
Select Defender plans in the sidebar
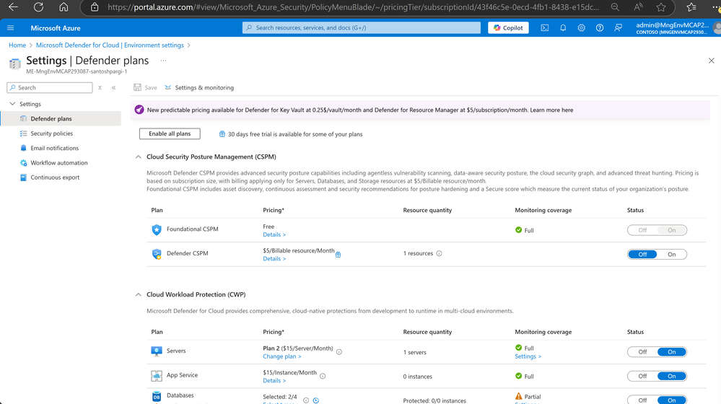[61, 118]
